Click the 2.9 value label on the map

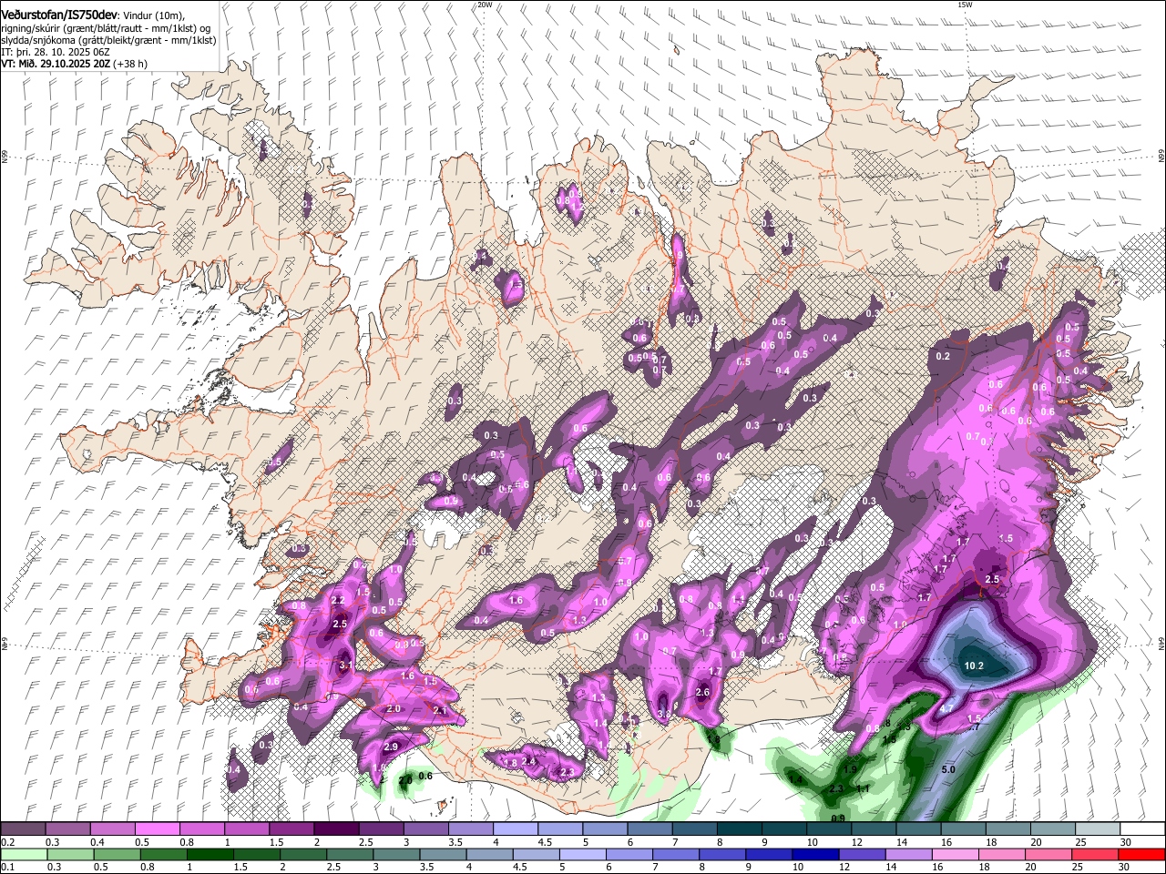tap(392, 747)
